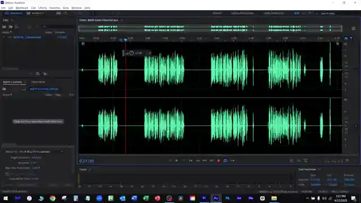Expand the workspace overflow chevrons

click(310, 13)
